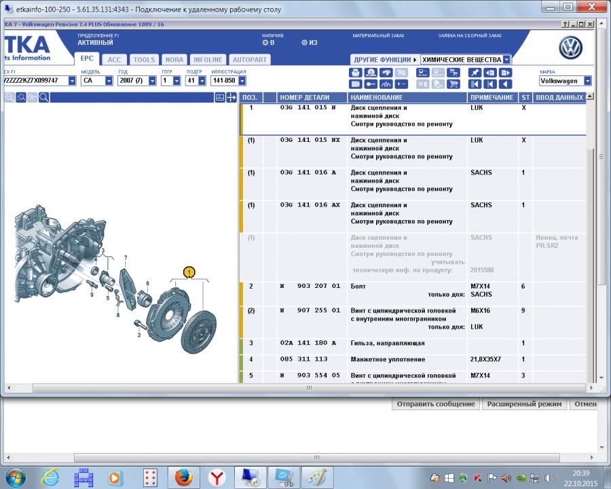Open Paint from the taskbar
This screenshot has height=489, width=611.
coord(316,477)
